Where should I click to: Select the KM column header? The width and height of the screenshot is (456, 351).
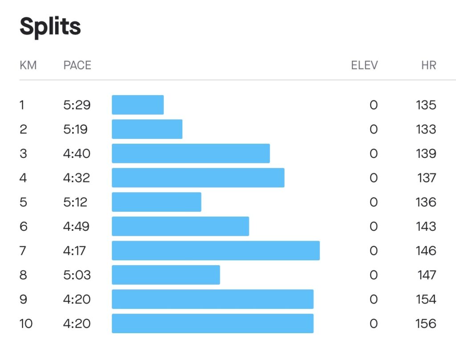pyautogui.click(x=28, y=65)
